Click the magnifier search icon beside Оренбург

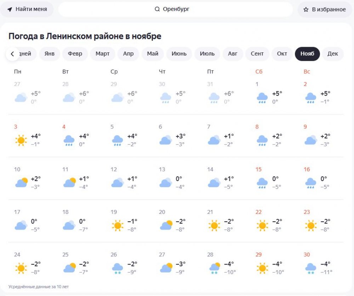tap(157, 9)
